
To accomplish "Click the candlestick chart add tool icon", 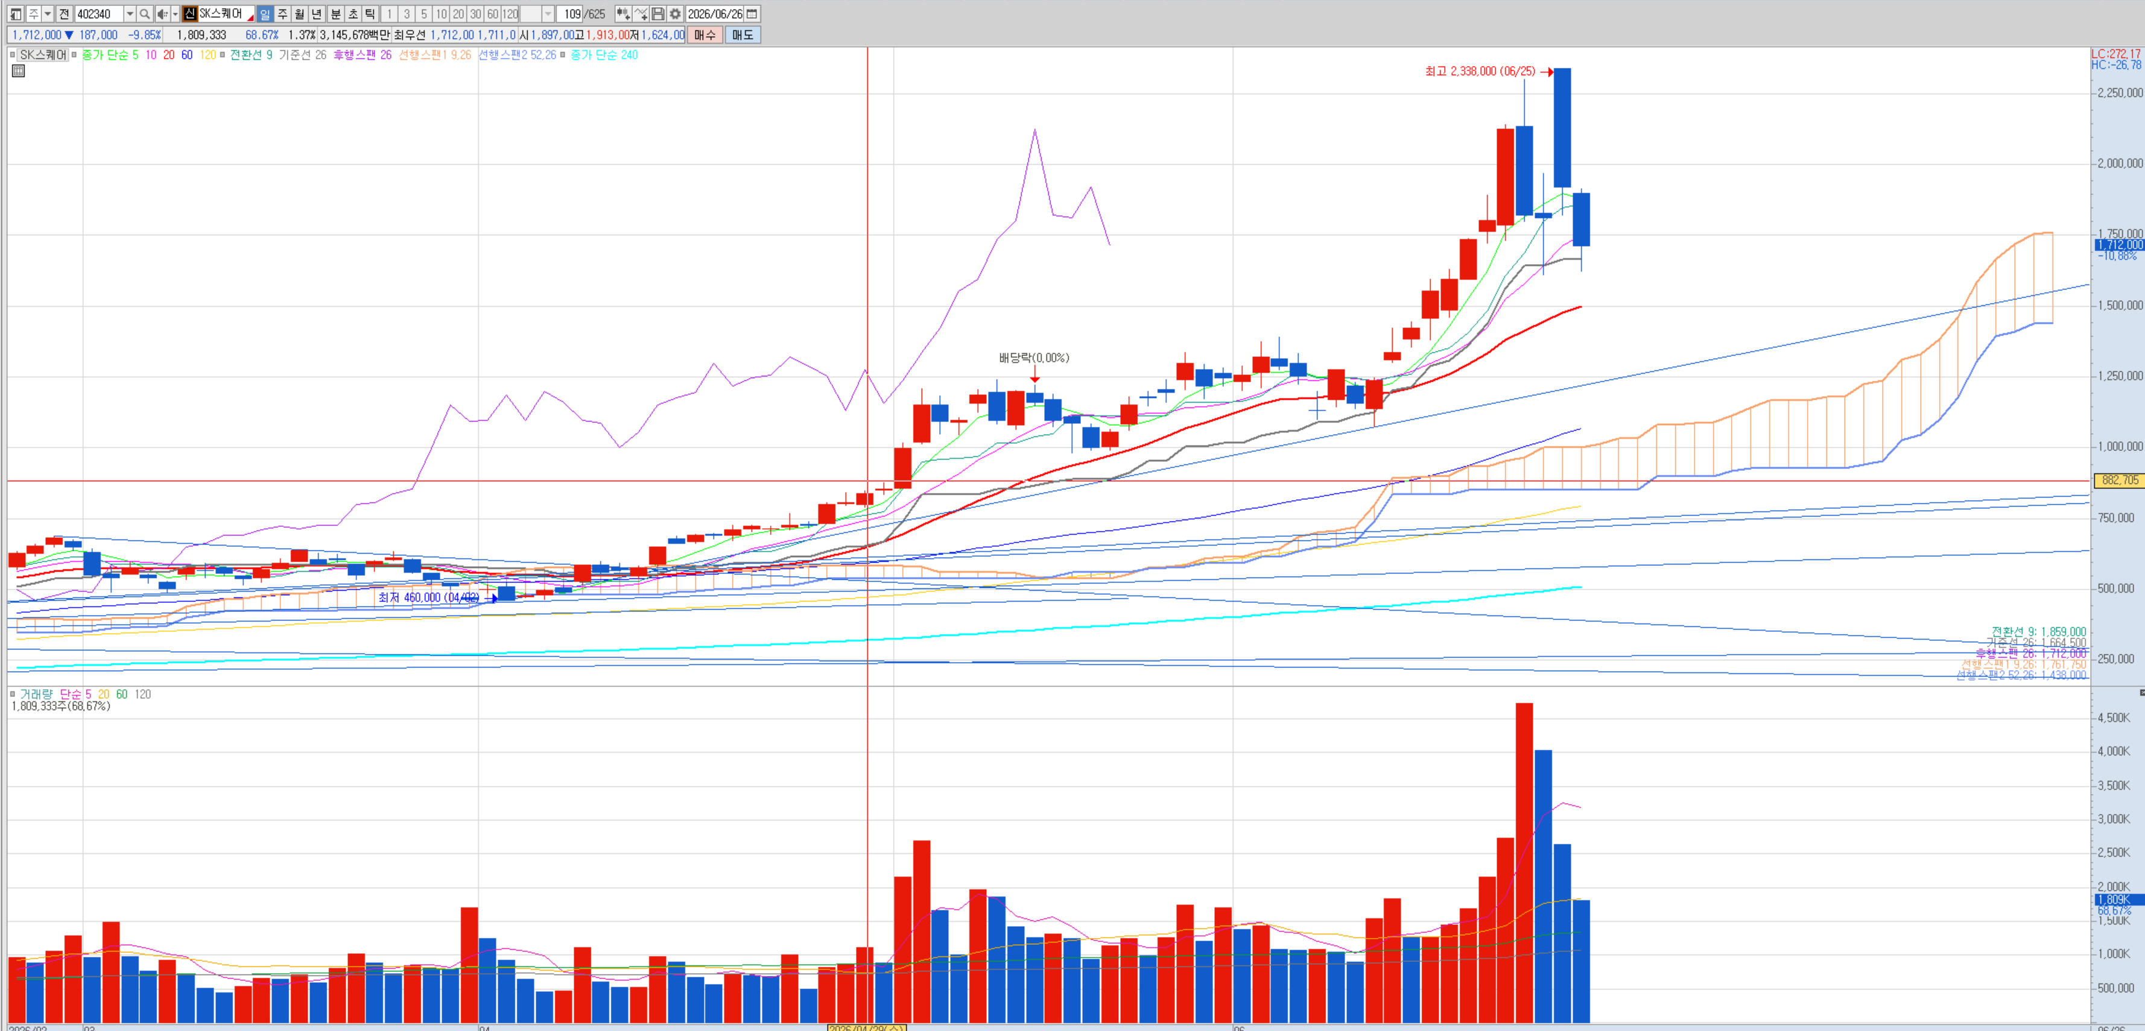I will [623, 14].
